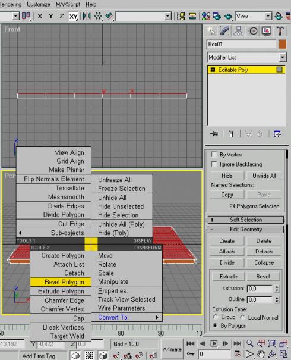This screenshot has height=360, width=291.
Task: Click the Configure Modifier Sets icon
Action: [x=278, y=133]
